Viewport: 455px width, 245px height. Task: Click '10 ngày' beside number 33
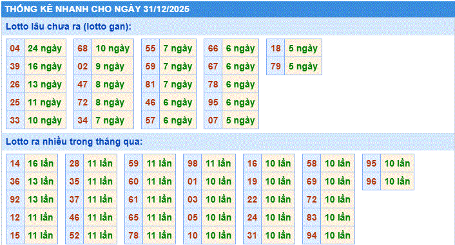click(x=44, y=120)
